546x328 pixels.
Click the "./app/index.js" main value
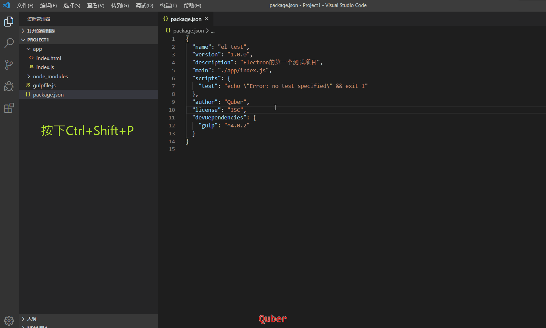pos(243,70)
